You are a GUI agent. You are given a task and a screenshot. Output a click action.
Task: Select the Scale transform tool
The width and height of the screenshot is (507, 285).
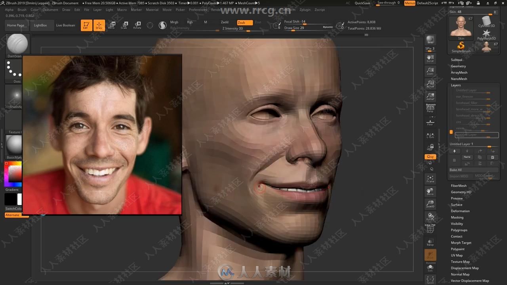124,25
